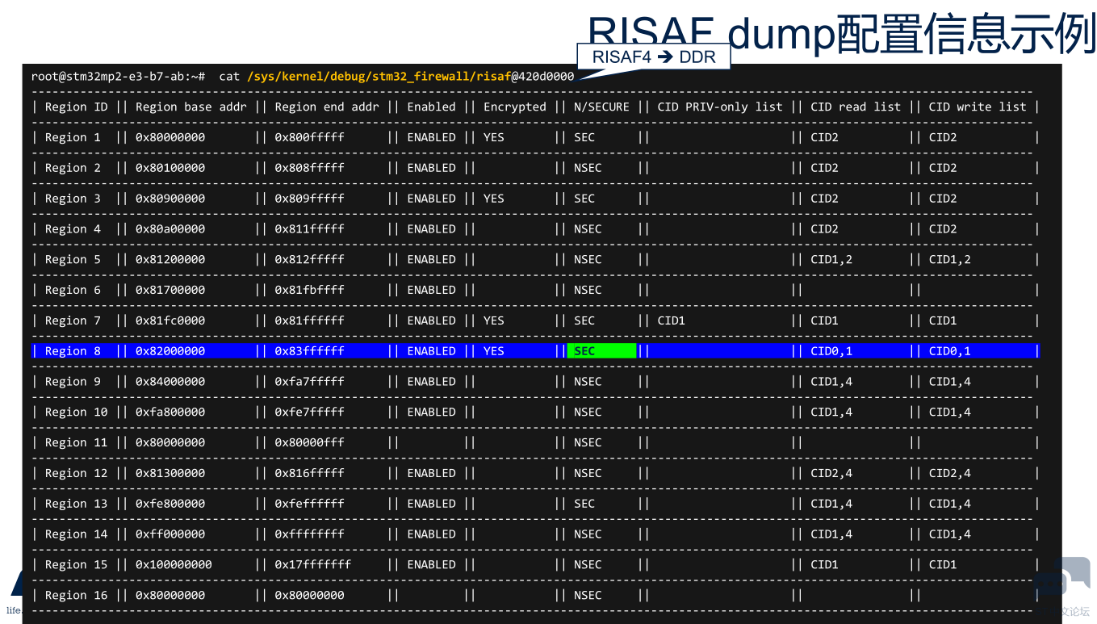1097x624 pixels.
Task: Click the 'Region ID' column header
Action: tap(77, 107)
